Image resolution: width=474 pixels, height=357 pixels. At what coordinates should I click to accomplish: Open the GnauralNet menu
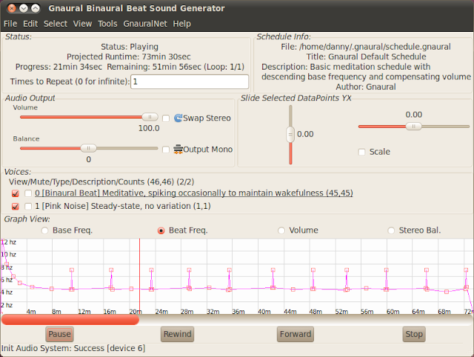pos(145,24)
